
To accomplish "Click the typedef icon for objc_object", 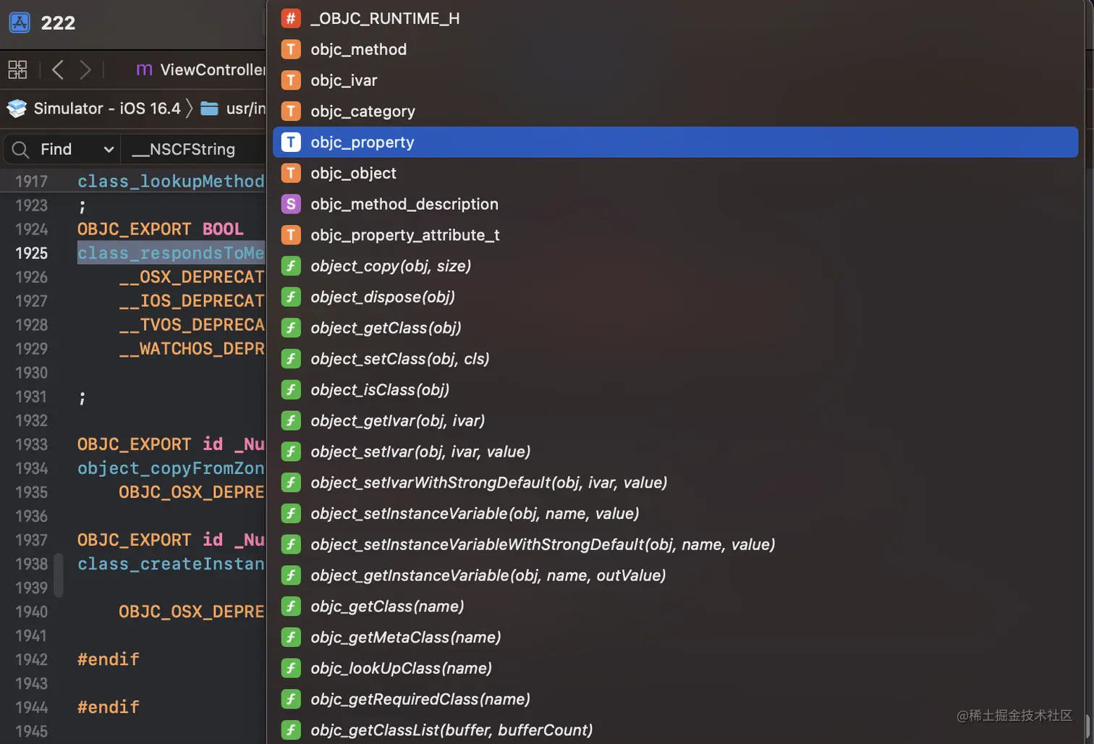I will click(x=291, y=173).
